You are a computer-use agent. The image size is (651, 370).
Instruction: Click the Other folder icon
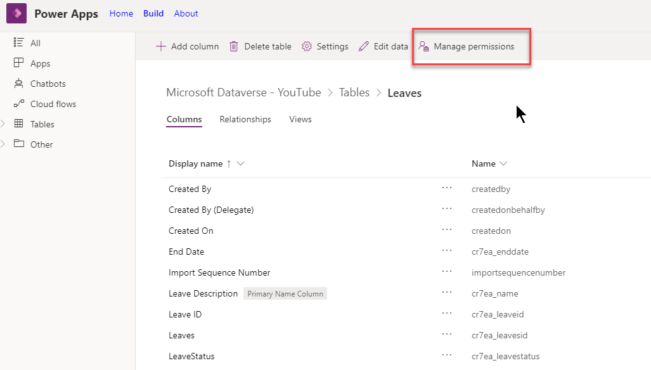click(x=18, y=144)
